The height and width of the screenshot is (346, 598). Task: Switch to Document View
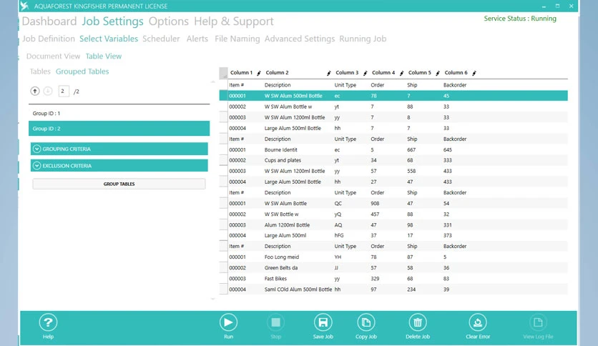53,56
